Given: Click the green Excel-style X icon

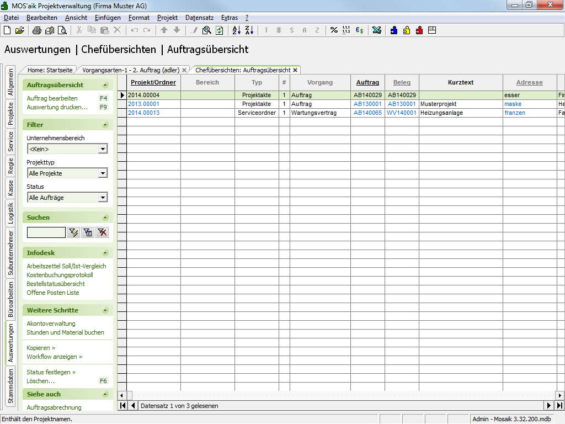Looking at the screenshot, I should tap(377, 30).
